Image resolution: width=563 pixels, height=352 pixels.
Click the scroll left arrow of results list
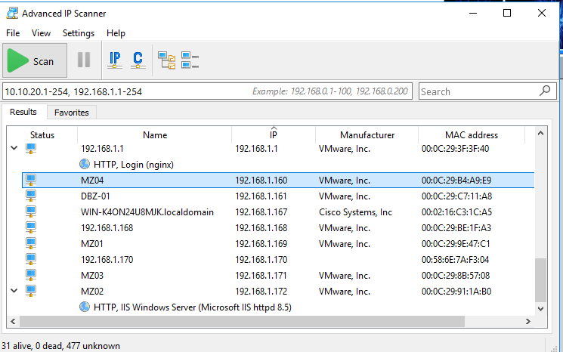coord(13,321)
